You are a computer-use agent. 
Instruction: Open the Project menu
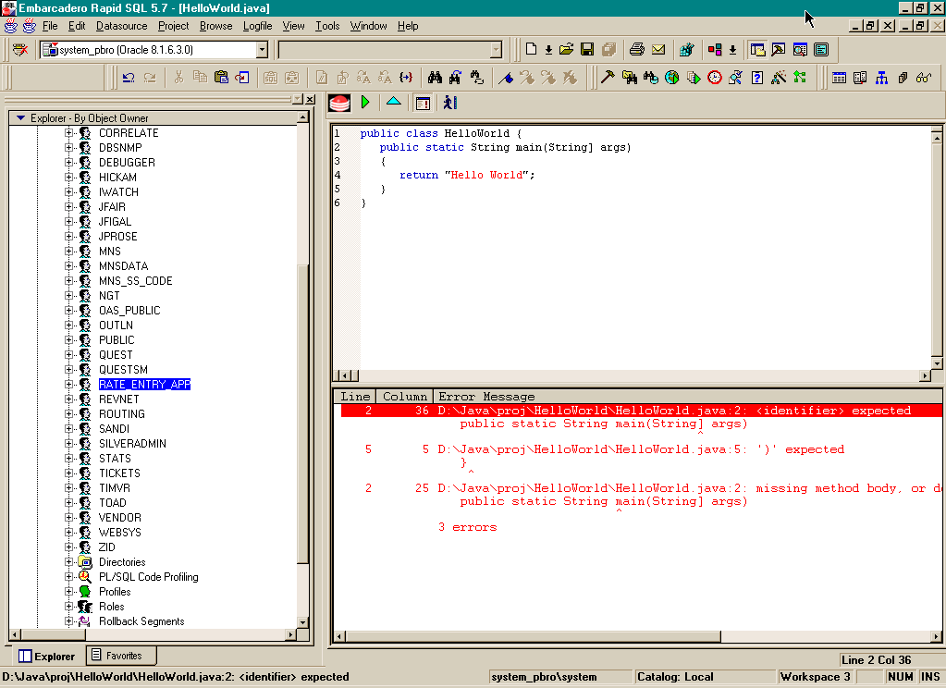pos(173,26)
